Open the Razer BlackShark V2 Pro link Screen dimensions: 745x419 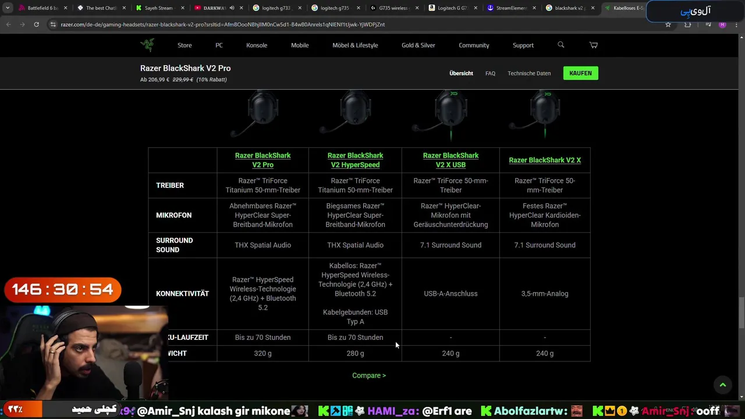(262, 160)
